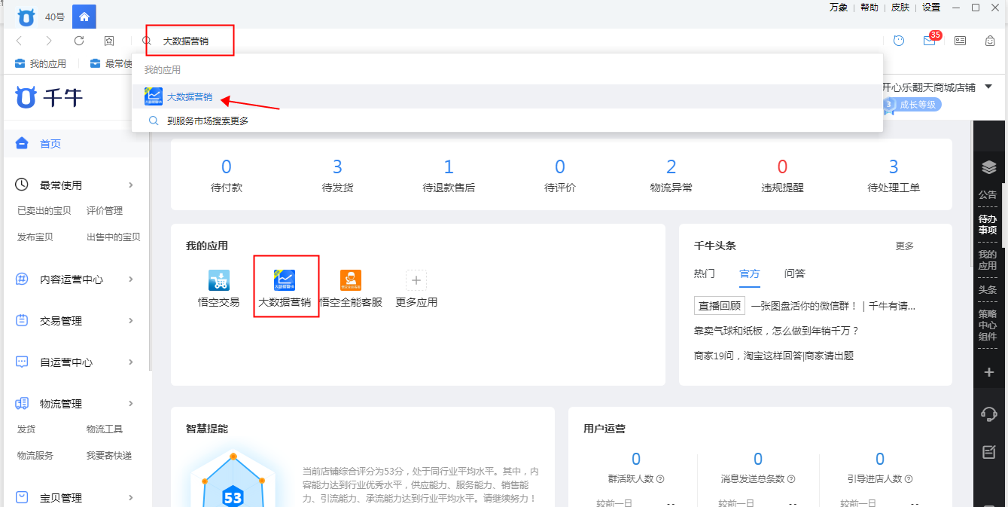Reload the page with the refresh icon
Image resolution: width=1008 pixels, height=507 pixels.
tap(79, 41)
